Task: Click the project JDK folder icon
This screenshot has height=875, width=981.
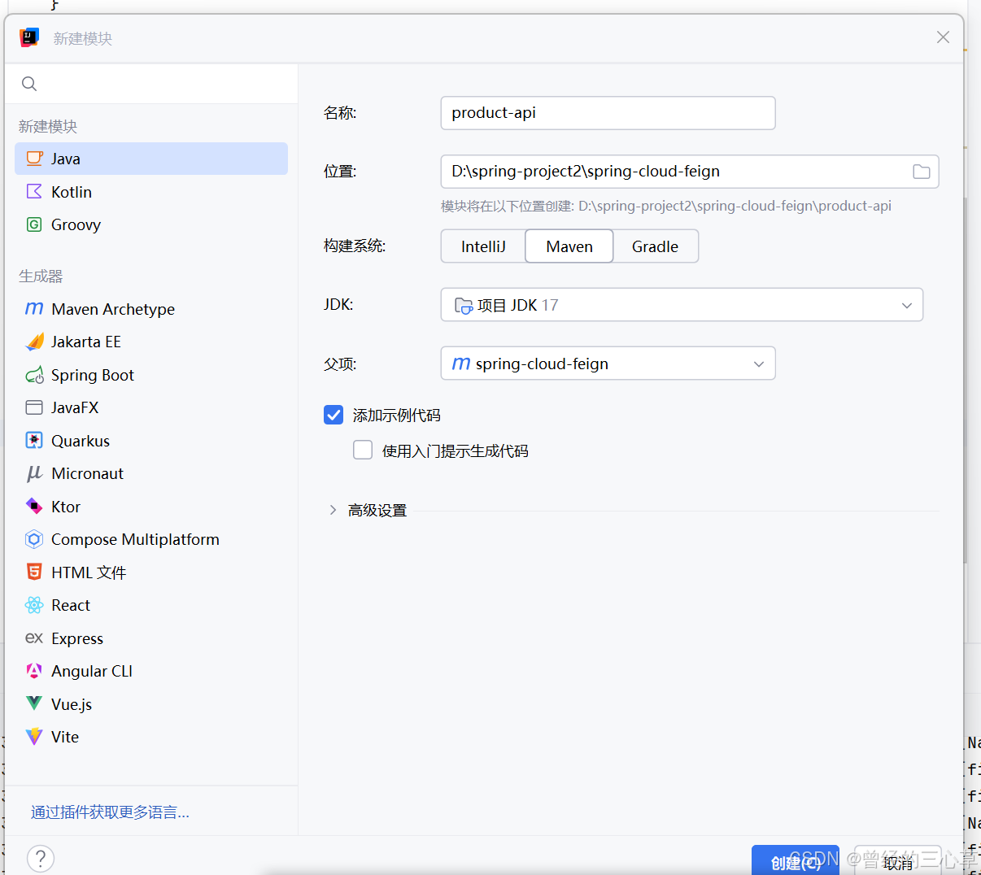Action: [x=464, y=306]
